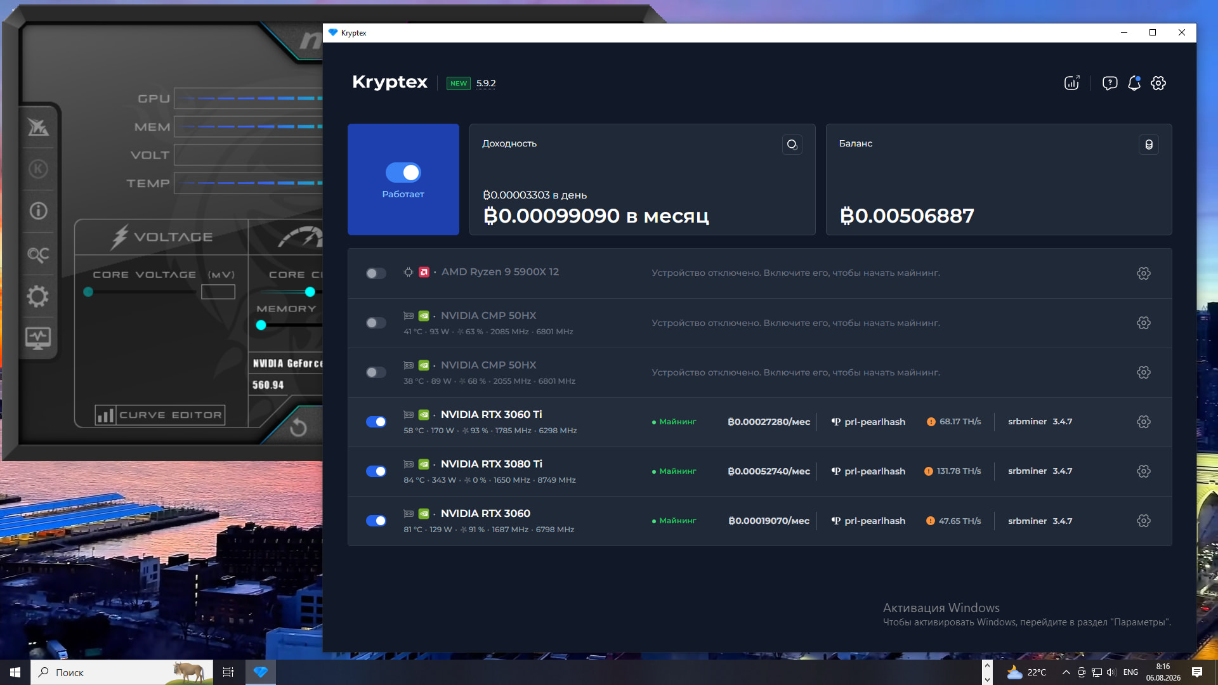Open settings gear for NVIDIA RTX 3080 Ti
This screenshot has height=685, width=1218.
click(x=1144, y=471)
